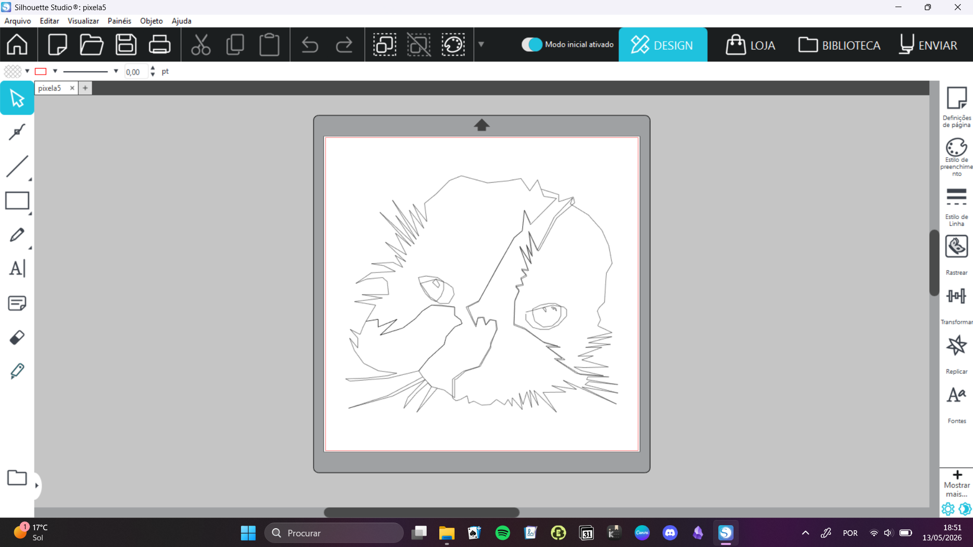Open the line style dropdown arrow
This screenshot has height=547, width=973.
coord(116,71)
